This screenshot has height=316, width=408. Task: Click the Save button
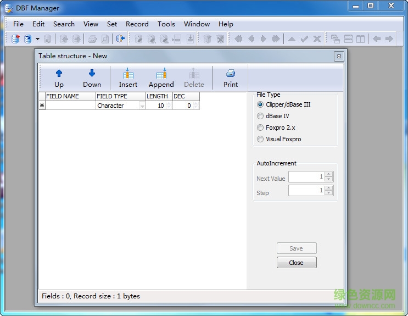pos(297,248)
